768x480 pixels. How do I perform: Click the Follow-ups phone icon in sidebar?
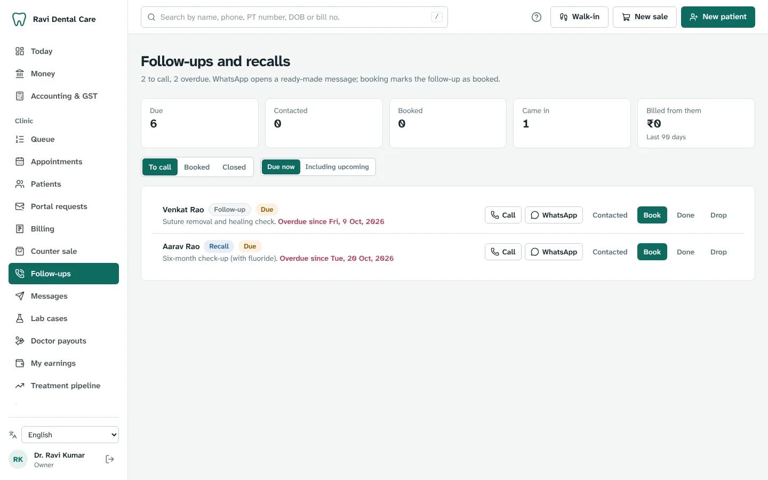click(x=20, y=274)
